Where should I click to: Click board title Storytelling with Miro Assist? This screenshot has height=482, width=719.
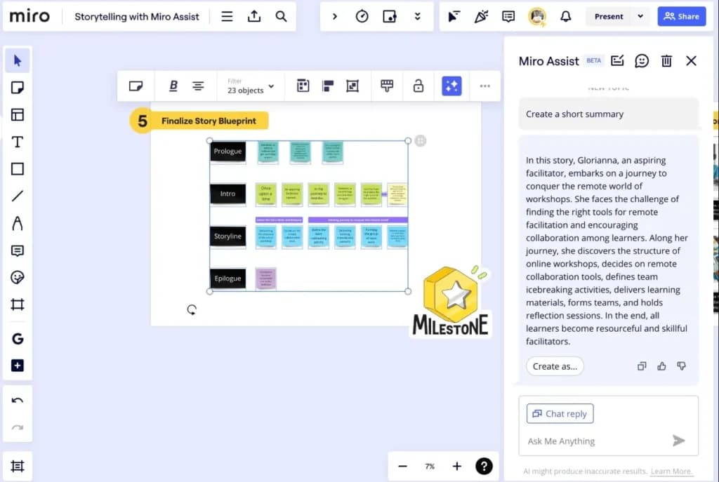pos(137,17)
